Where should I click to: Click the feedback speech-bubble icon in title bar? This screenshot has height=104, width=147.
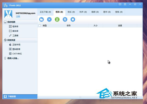pos(120,4)
